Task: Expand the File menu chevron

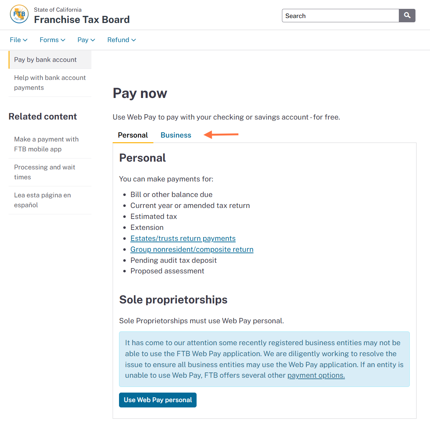Action: tap(25, 40)
